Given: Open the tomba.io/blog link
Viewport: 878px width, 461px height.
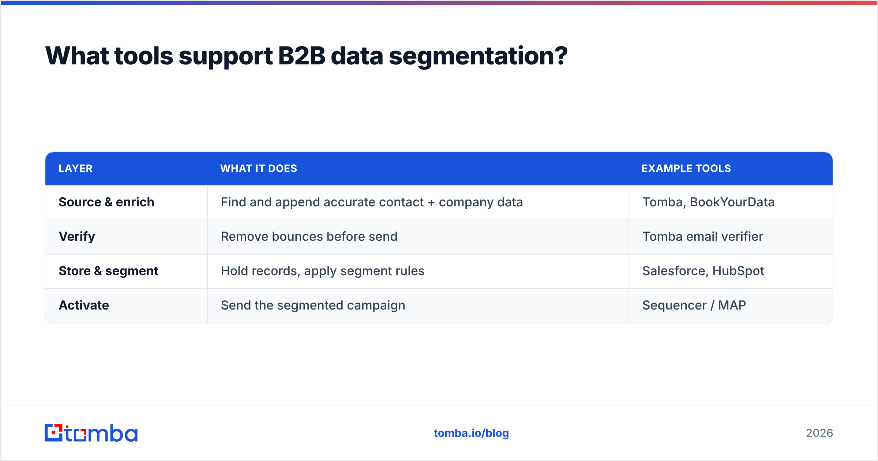Looking at the screenshot, I should click(x=471, y=433).
